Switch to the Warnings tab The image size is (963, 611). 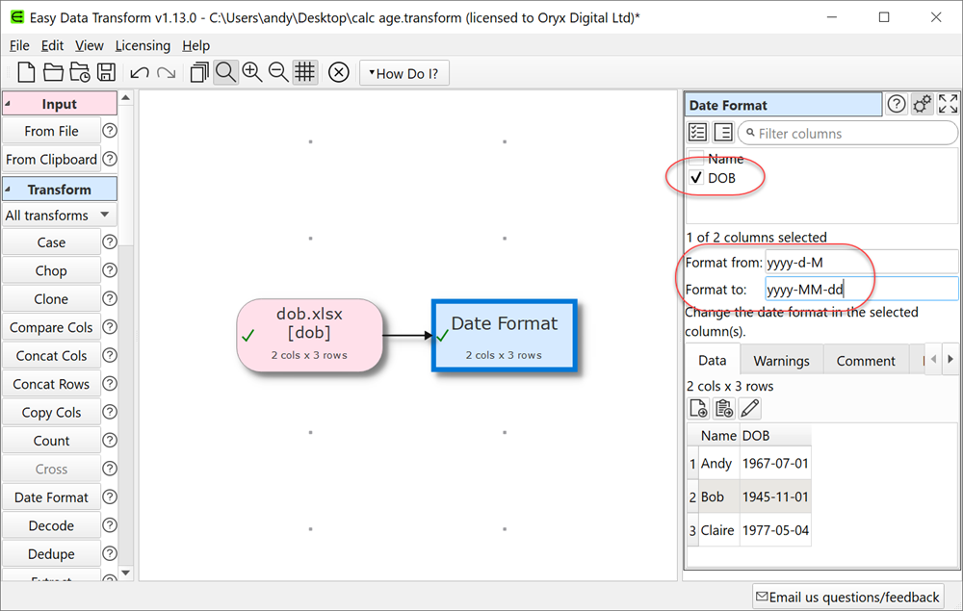[x=781, y=359]
